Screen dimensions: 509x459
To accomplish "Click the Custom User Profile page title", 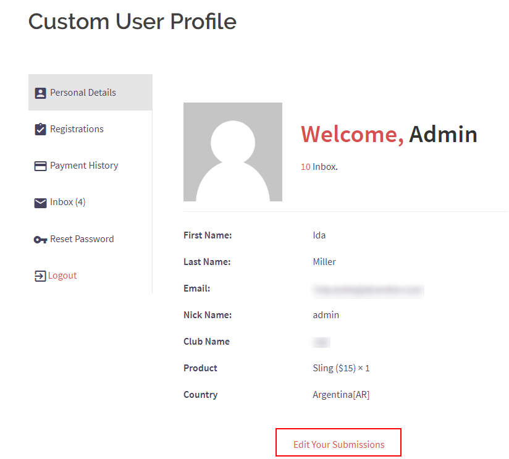I will point(132,22).
